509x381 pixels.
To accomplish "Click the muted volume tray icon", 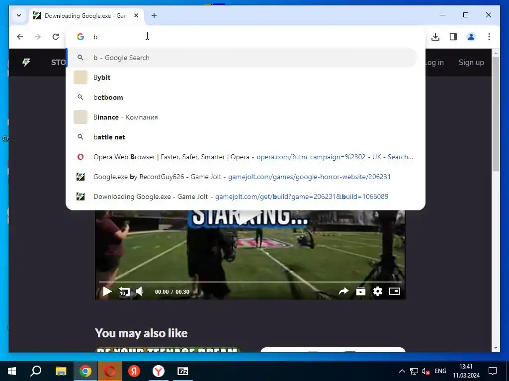I will pyautogui.click(x=425, y=371).
